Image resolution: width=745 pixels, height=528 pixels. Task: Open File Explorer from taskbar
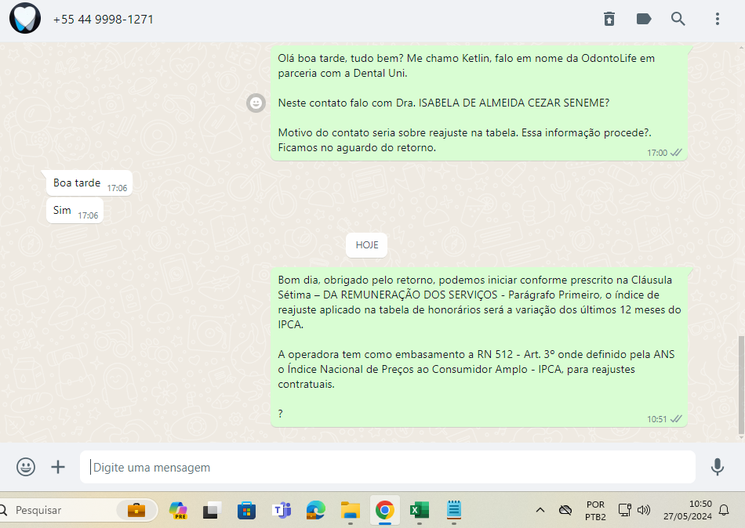(351, 510)
